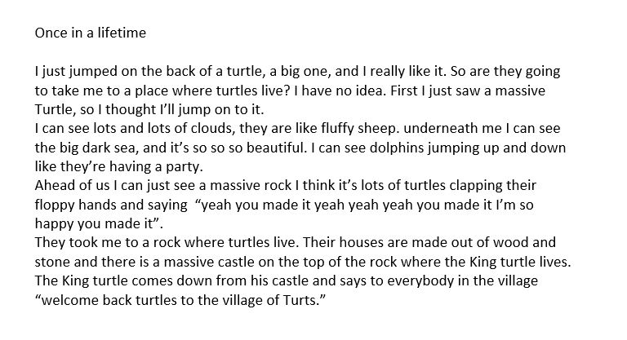Click the title 'Once in a lifetime'
This screenshot has height=340, width=627.
[x=91, y=33]
